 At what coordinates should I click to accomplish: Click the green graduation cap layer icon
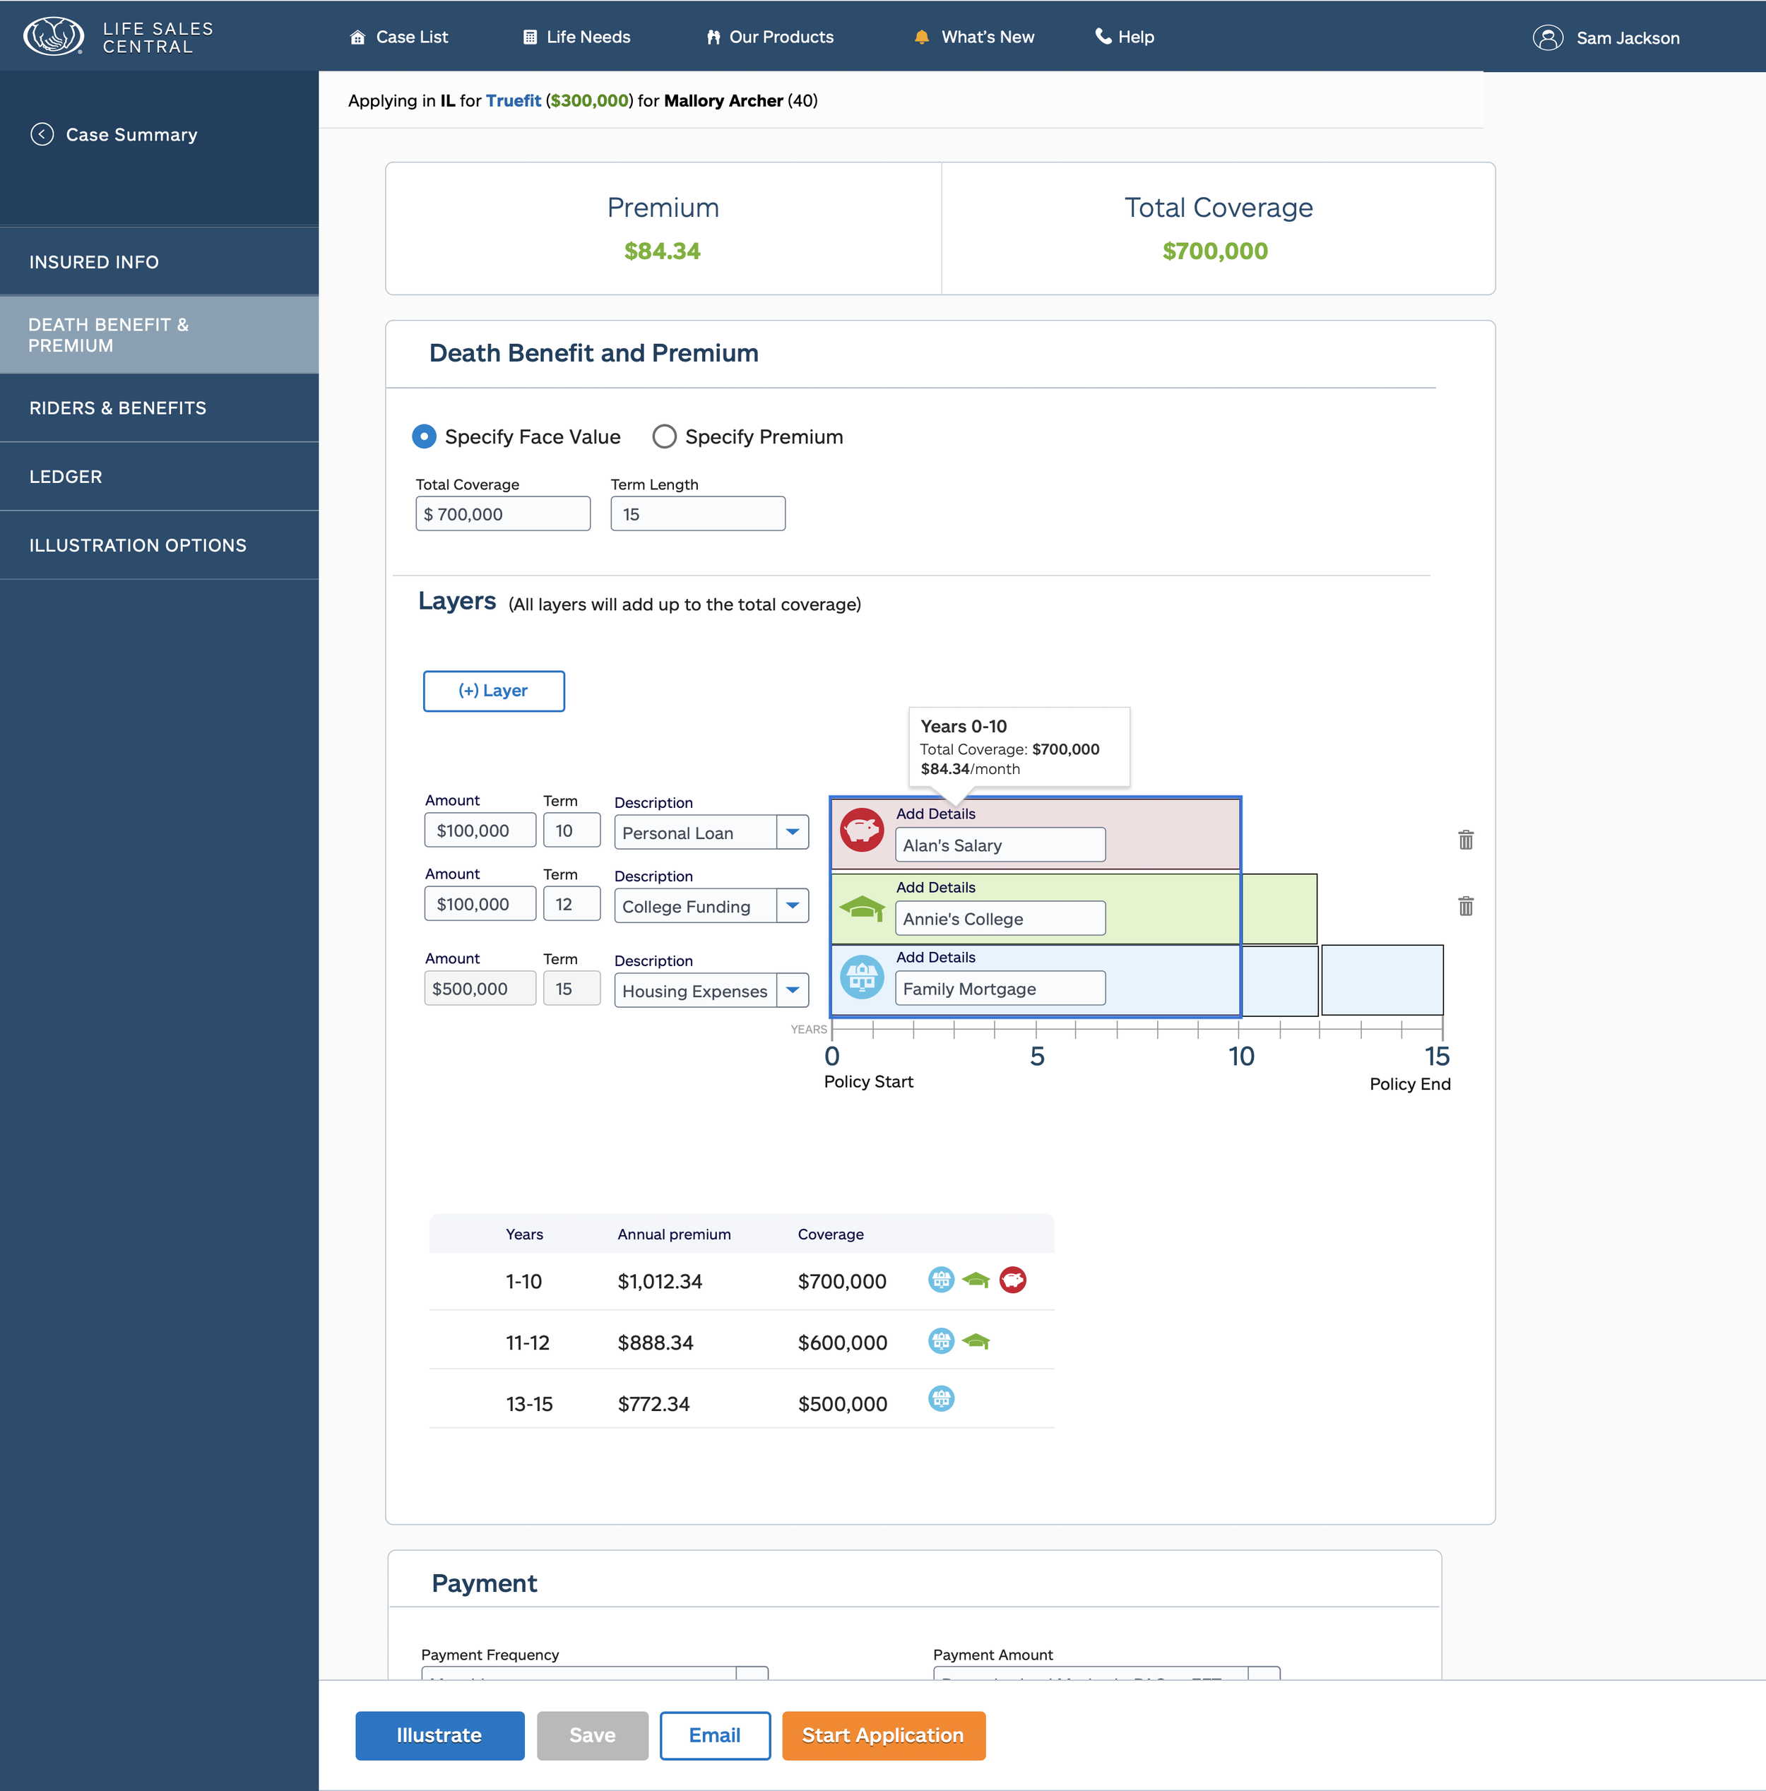tap(861, 908)
